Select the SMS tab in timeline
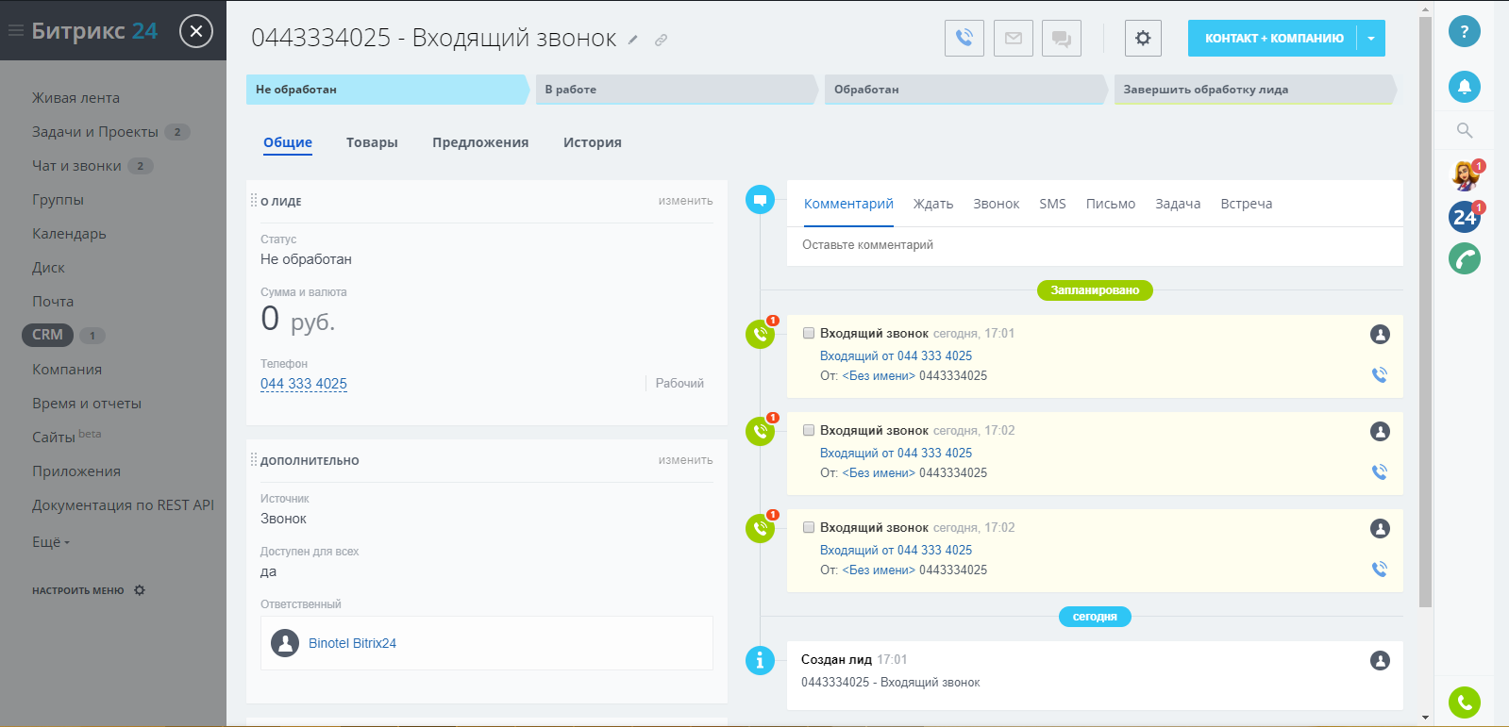Viewport: 1509px width, 727px height. point(1052,204)
